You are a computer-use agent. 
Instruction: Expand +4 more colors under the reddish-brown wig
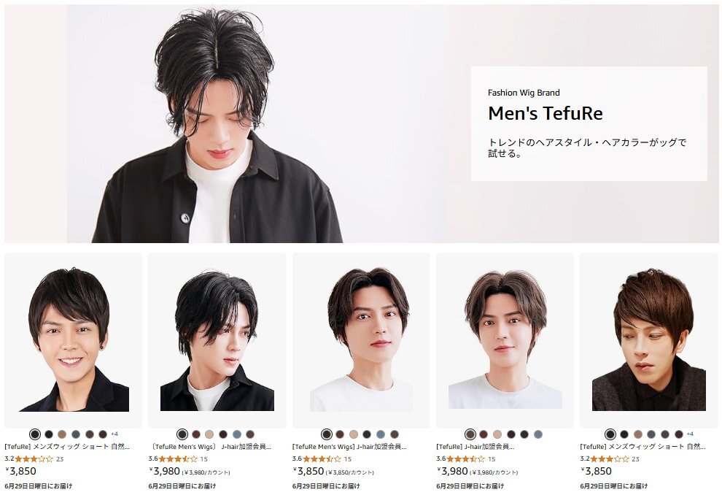(x=690, y=434)
